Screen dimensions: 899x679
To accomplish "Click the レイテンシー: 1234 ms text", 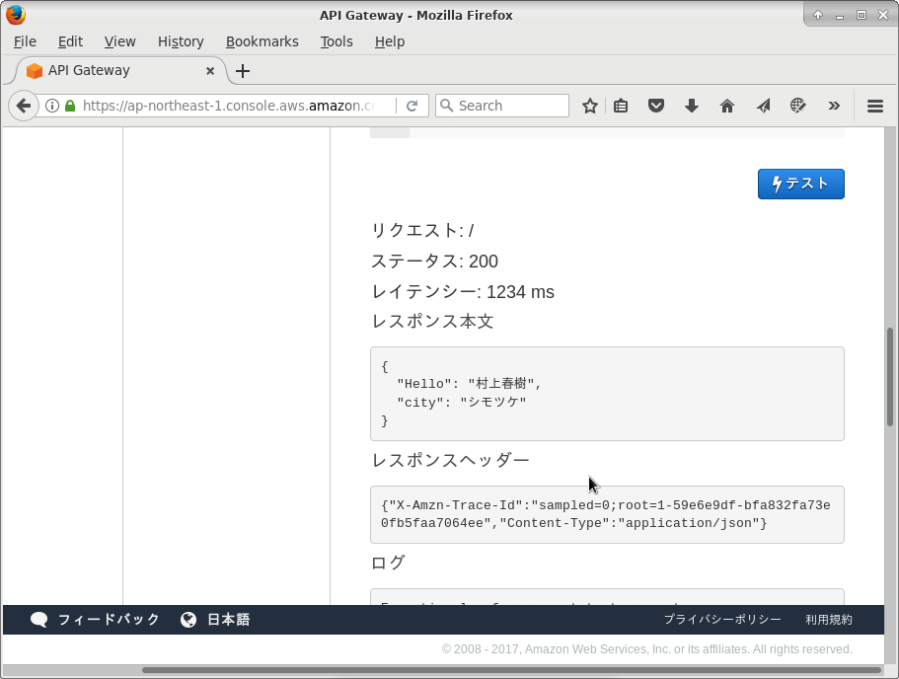I will pyautogui.click(x=463, y=292).
